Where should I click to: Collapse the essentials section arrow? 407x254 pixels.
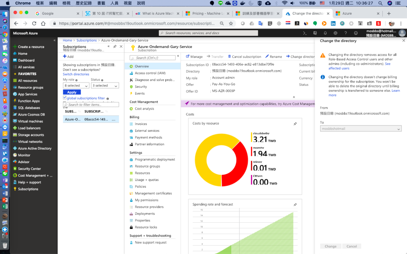coord(294,97)
